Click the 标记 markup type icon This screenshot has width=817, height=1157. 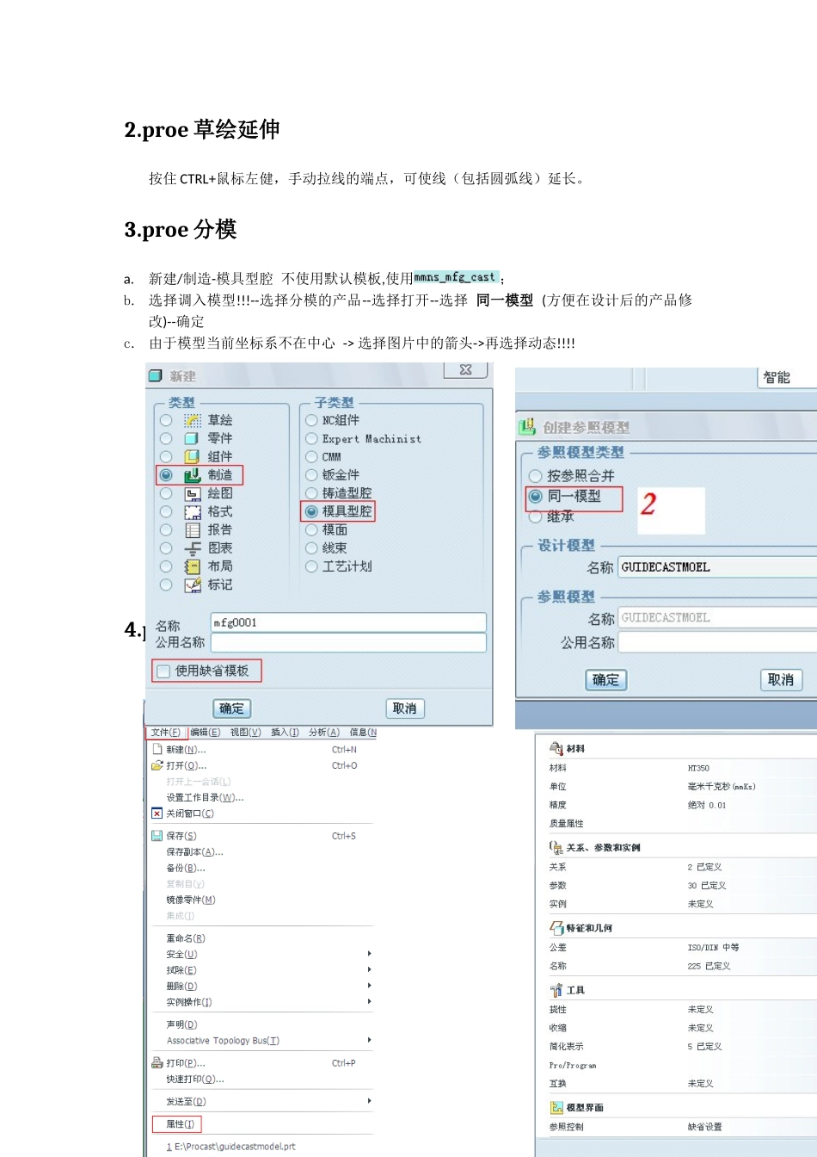(193, 585)
